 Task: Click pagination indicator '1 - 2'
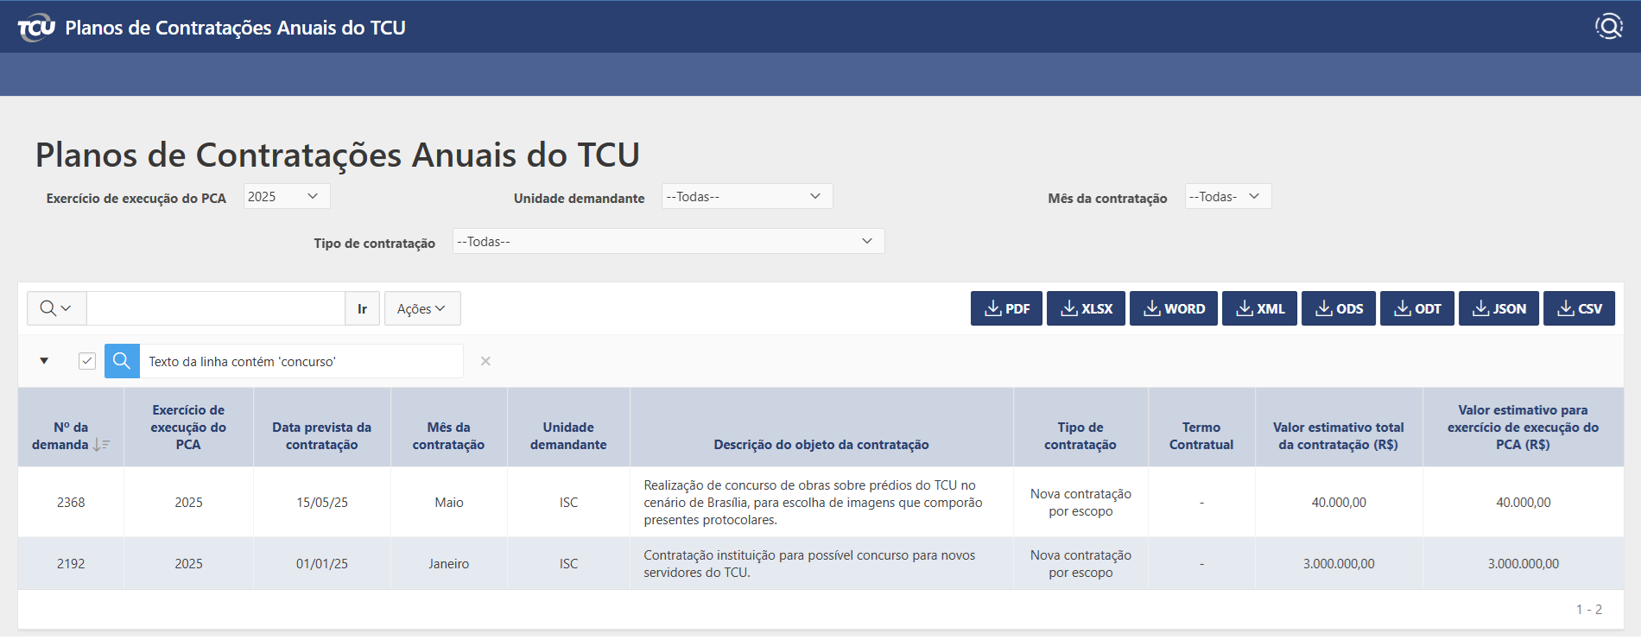[1589, 609]
